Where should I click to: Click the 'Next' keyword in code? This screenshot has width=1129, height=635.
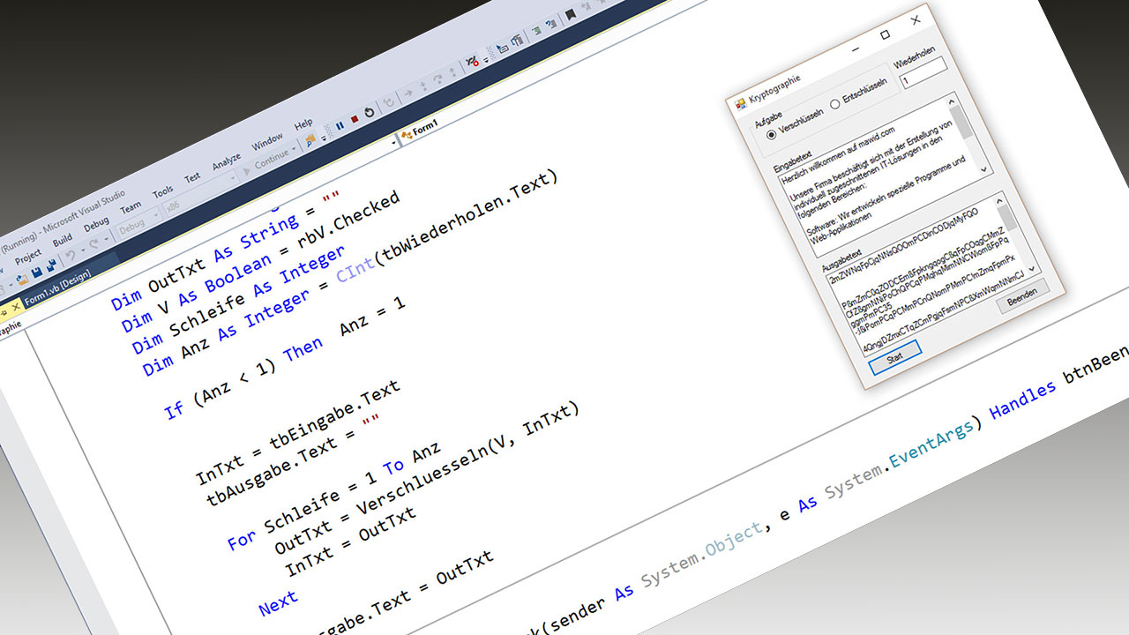coord(278,604)
